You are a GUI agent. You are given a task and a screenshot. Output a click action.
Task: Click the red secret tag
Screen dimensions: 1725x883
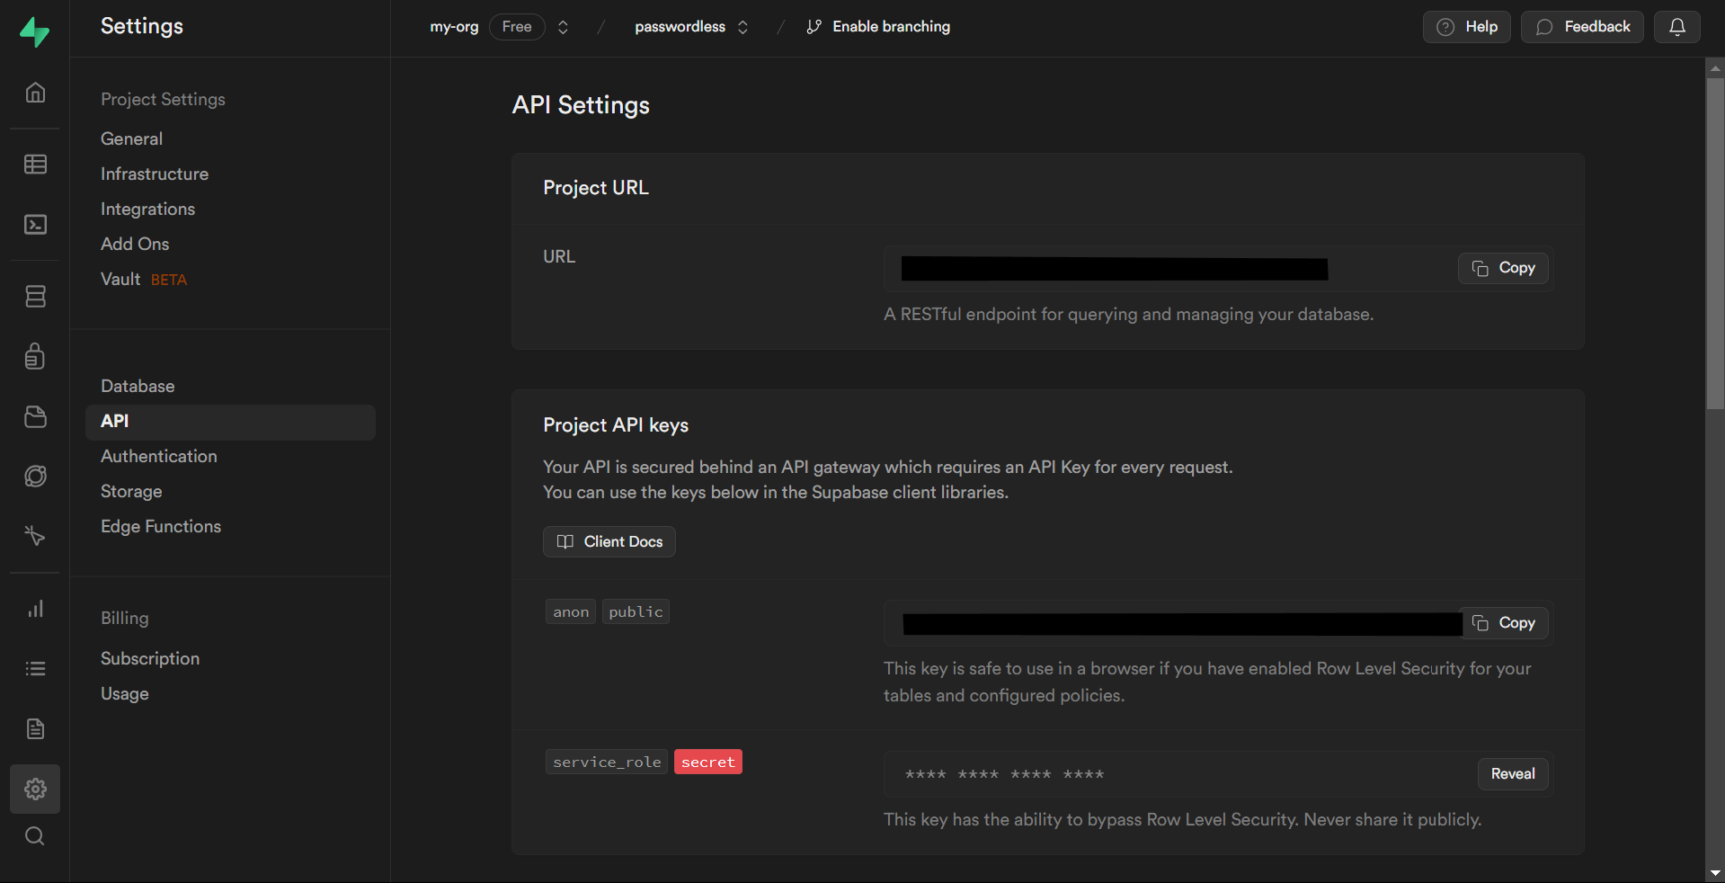(708, 763)
